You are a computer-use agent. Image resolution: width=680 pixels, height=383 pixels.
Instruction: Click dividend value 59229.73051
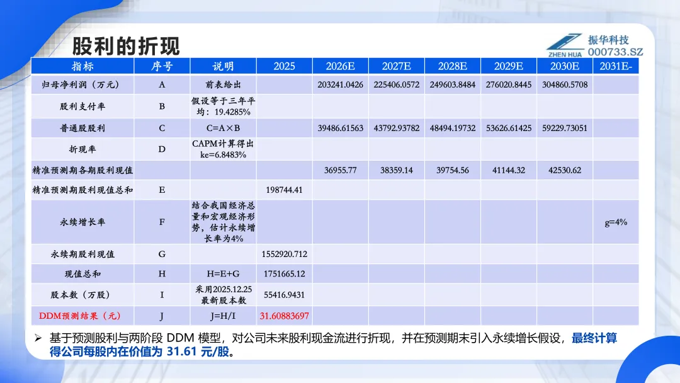[565, 128]
